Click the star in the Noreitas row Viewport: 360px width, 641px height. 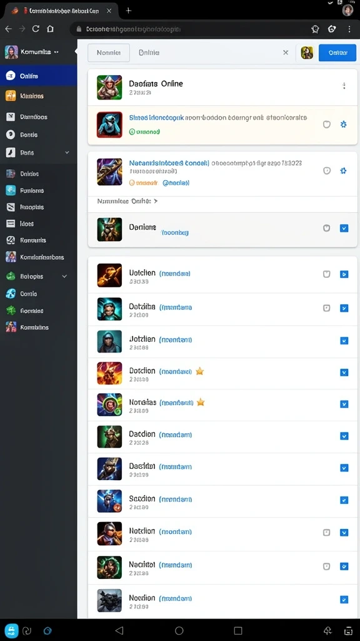pyautogui.click(x=201, y=403)
